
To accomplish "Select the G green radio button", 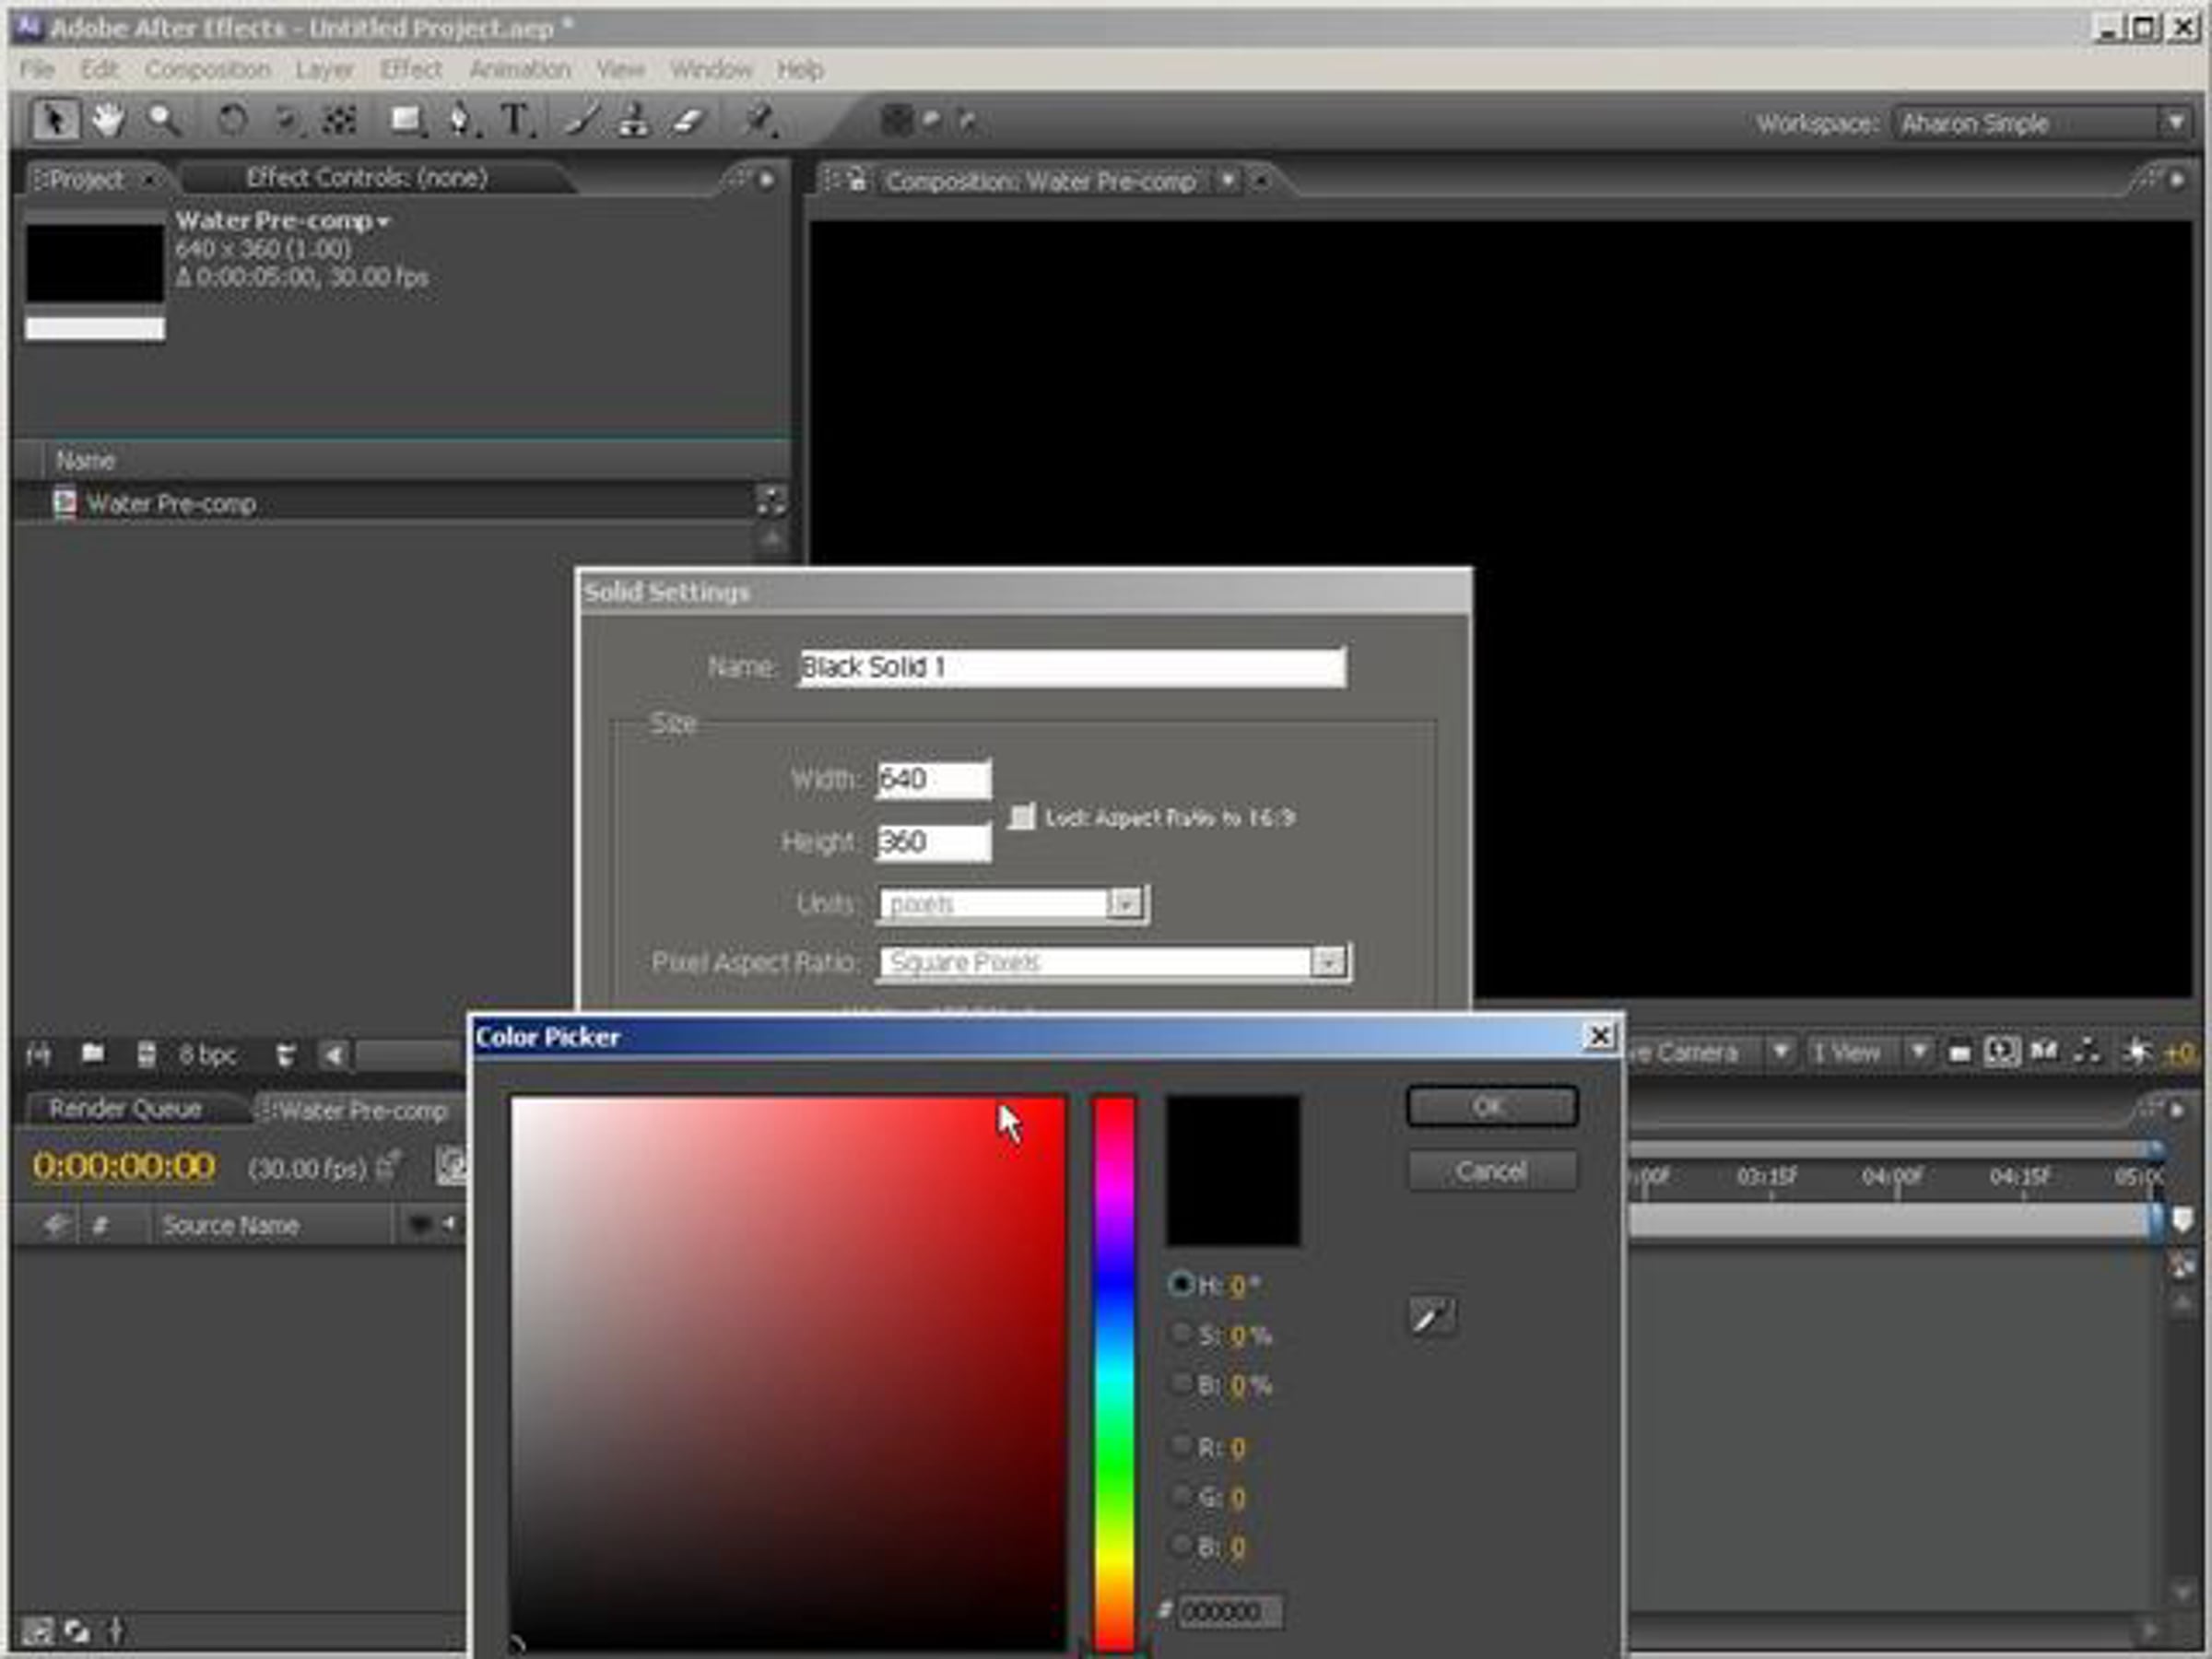I will tap(1181, 1496).
